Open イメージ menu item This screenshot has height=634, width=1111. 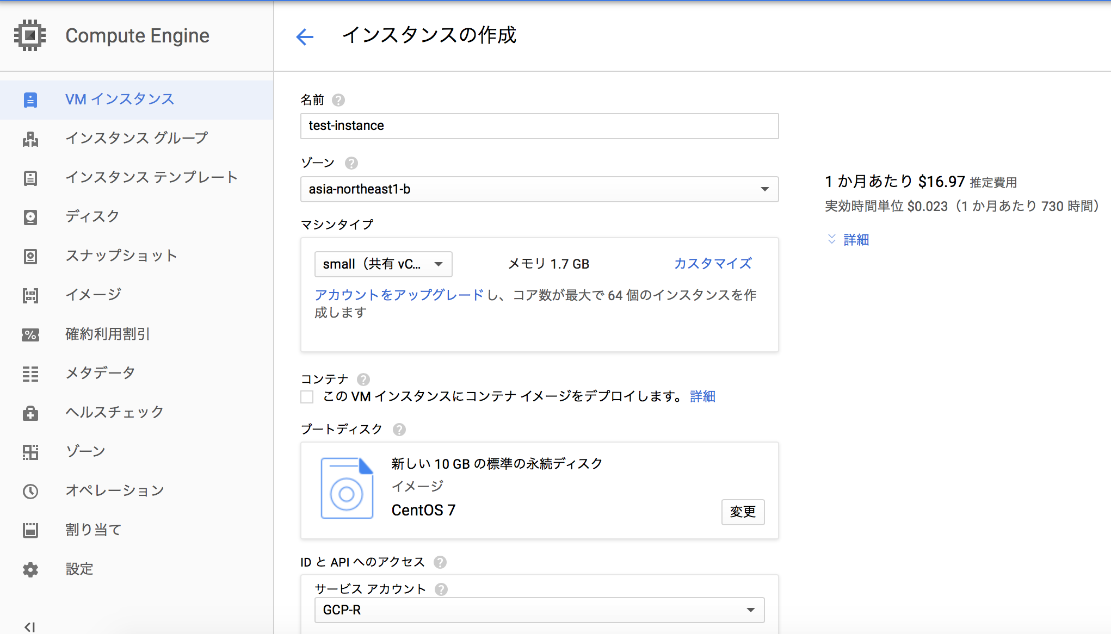(137, 295)
